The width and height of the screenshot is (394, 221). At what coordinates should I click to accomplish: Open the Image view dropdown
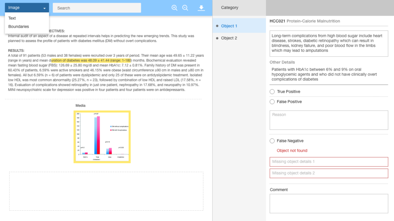coord(27,8)
